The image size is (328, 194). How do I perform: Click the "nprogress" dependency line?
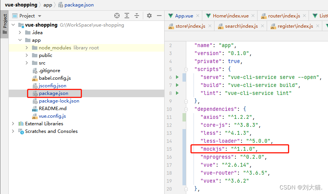click(234, 157)
